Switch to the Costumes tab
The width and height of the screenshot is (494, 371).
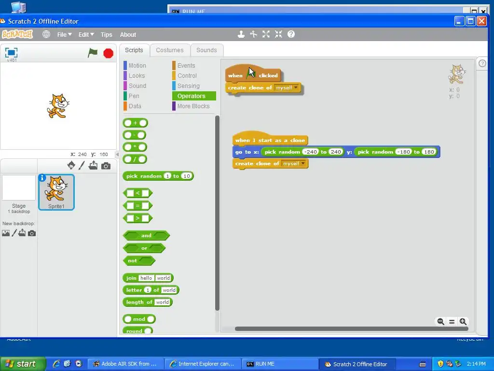(169, 50)
